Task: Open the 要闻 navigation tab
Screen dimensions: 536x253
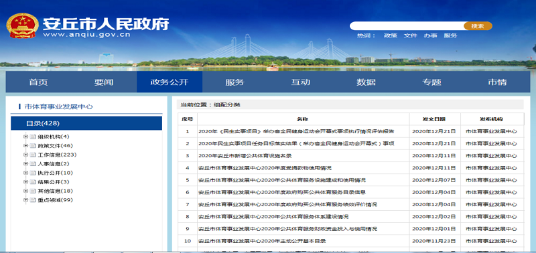Action: [x=104, y=82]
